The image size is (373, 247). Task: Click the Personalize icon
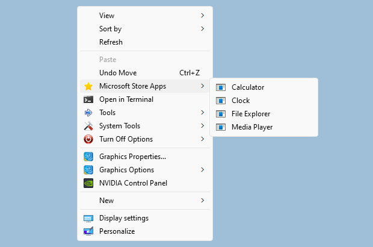click(x=88, y=231)
